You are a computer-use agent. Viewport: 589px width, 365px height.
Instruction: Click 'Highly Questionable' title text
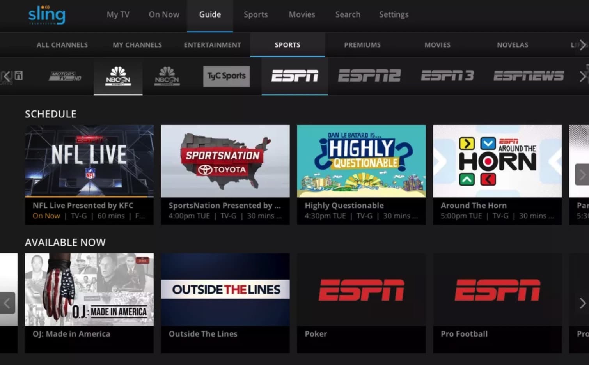tap(344, 206)
